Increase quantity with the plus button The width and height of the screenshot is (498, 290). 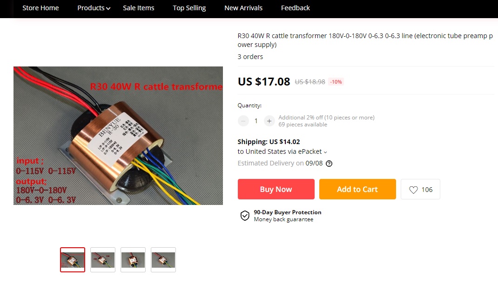[x=269, y=121]
